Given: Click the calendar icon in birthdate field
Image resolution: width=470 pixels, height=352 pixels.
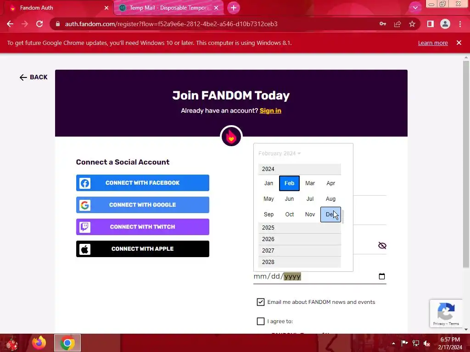Looking at the screenshot, I should coord(381,276).
